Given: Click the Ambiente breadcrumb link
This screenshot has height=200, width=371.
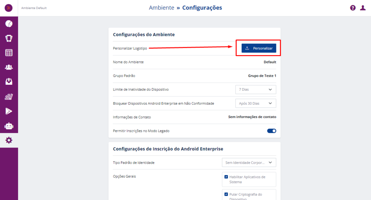Looking at the screenshot, I should (161, 8).
